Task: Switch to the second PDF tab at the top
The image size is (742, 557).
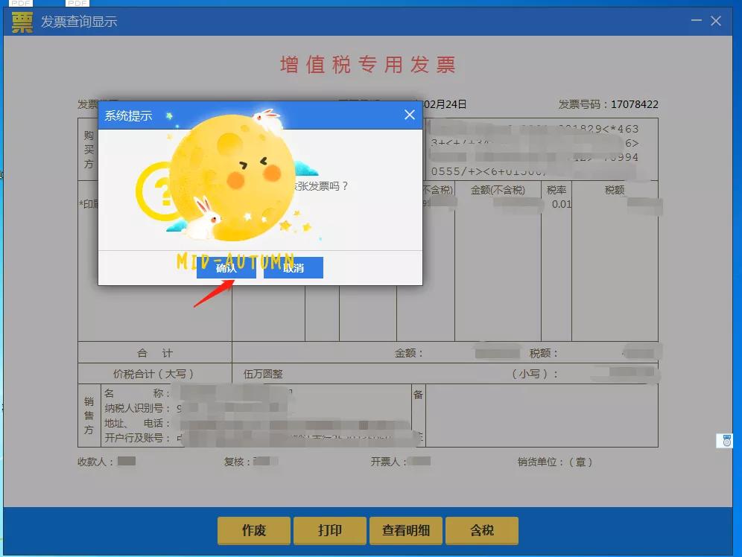Action: pos(76,4)
